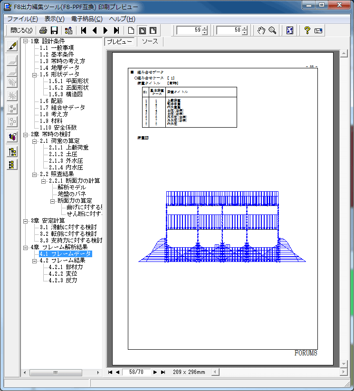The width and height of the screenshot is (354, 391).
Task: Switch to the プレビュー tab
Action: [120, 42]
